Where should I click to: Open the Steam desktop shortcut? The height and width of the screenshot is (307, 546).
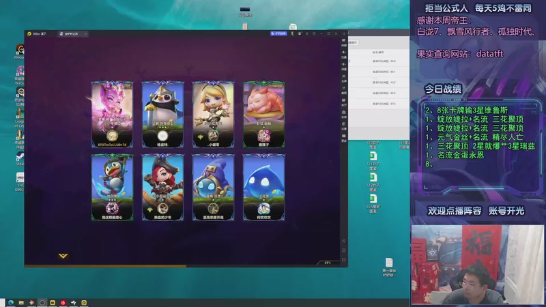coord(20,159)
